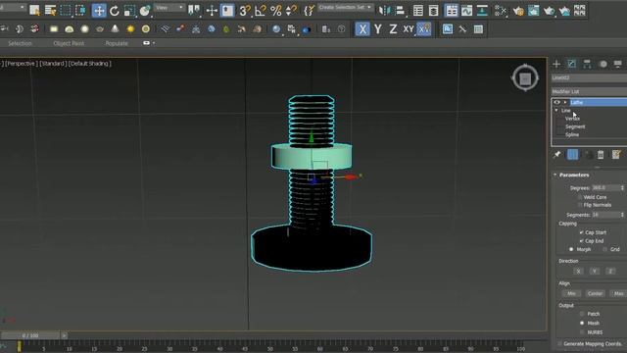Select Morph capping radio button
627x353 pixels.
571,249
